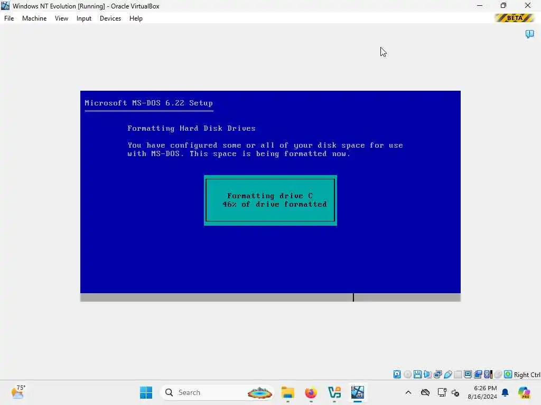Click the VirtualBox title bar app icon
Image resolution: width=541 pixels, height=405 pixels.
click(5, 6)
